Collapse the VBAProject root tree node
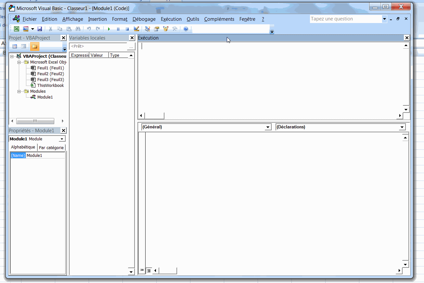 [x=12, y=56]
